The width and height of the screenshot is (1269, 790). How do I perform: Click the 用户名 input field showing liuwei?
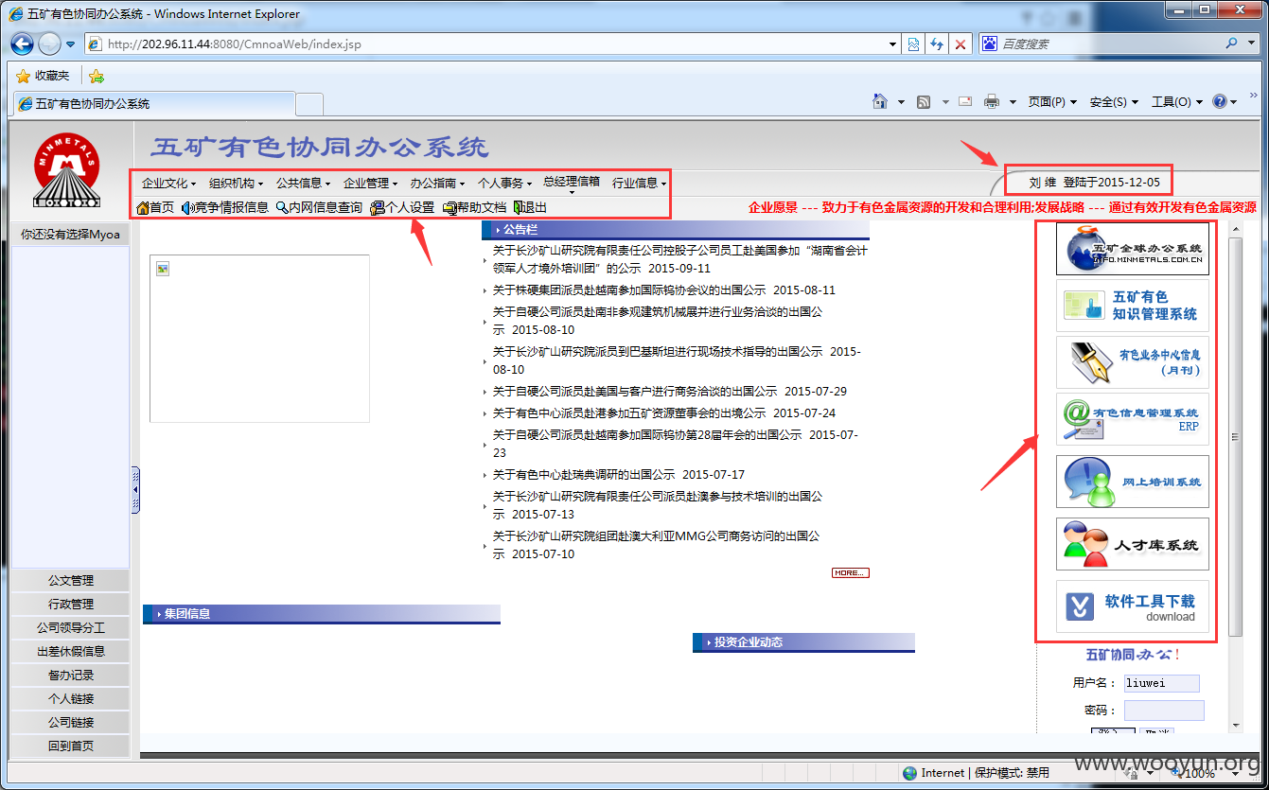point(1162,683)
